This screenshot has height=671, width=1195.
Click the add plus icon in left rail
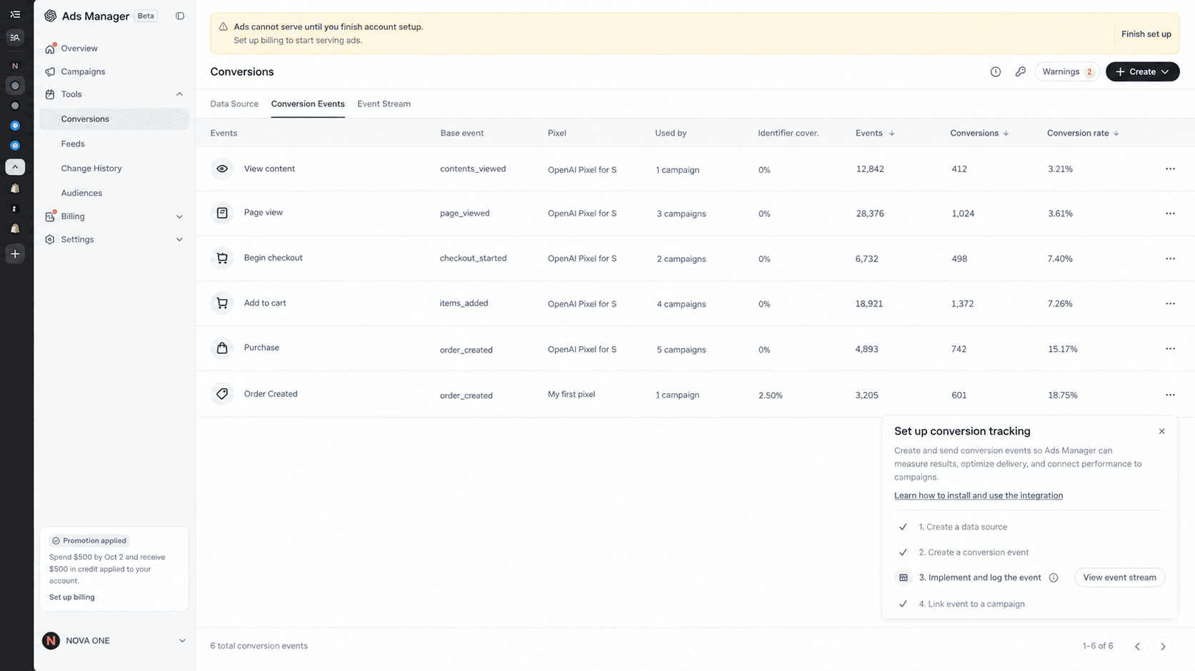(x=15, y=253)
